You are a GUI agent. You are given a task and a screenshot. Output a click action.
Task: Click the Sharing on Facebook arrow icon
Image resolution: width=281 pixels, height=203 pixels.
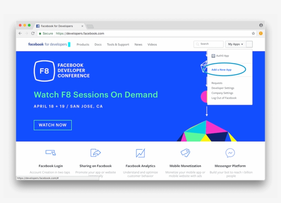96,153
